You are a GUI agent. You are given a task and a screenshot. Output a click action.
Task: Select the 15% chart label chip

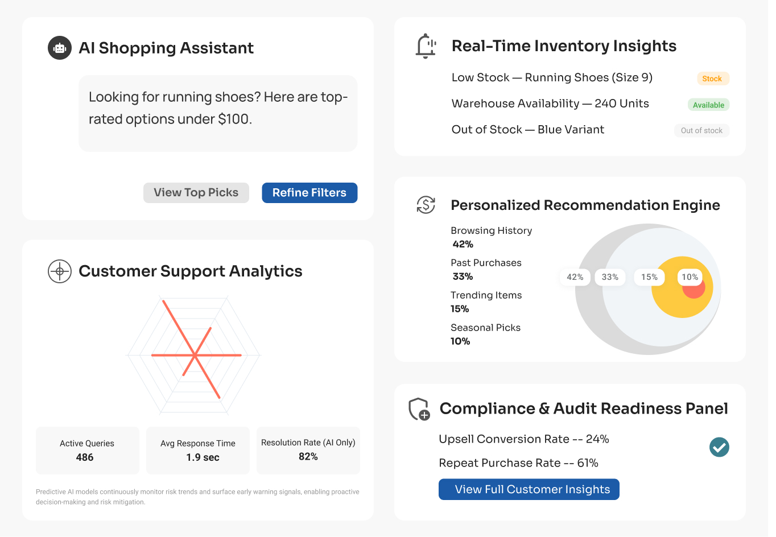click(x=649, y=277)
